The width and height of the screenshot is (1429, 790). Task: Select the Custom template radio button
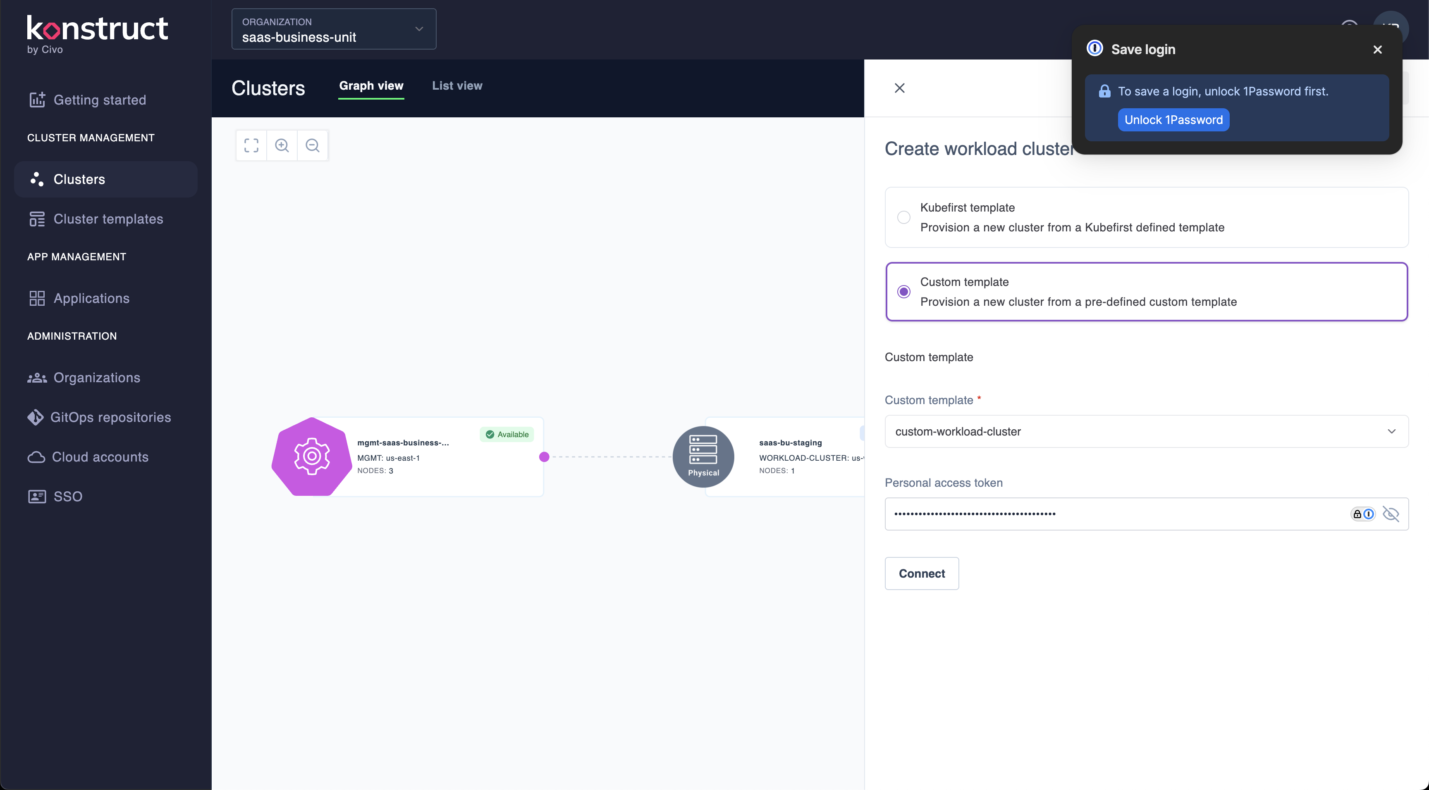904,291
